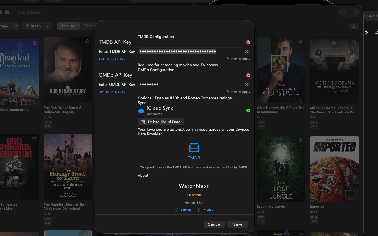Open the settings gear in WatchNext toolbar
The width and height of the screenshot is (378, 236).
[x=356, y=12]
